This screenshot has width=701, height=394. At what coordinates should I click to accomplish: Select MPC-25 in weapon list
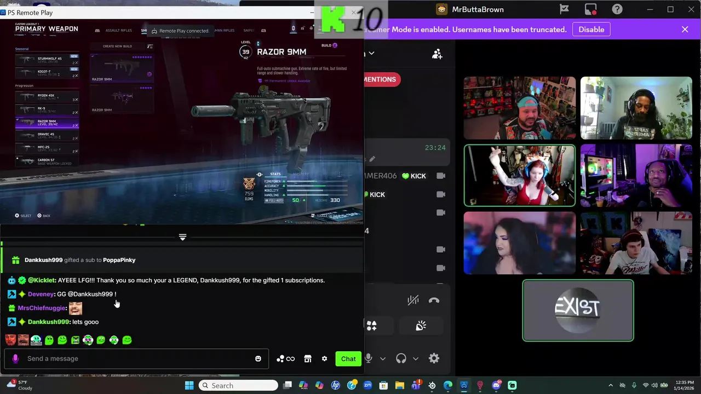point(47,148)
